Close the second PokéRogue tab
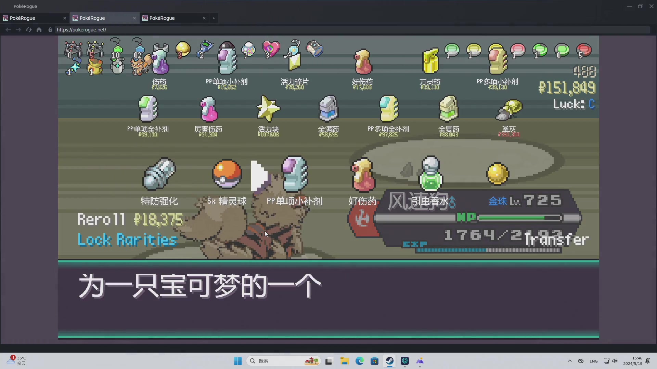The height and width of the screenshot is (369, 657). (134, 18)
